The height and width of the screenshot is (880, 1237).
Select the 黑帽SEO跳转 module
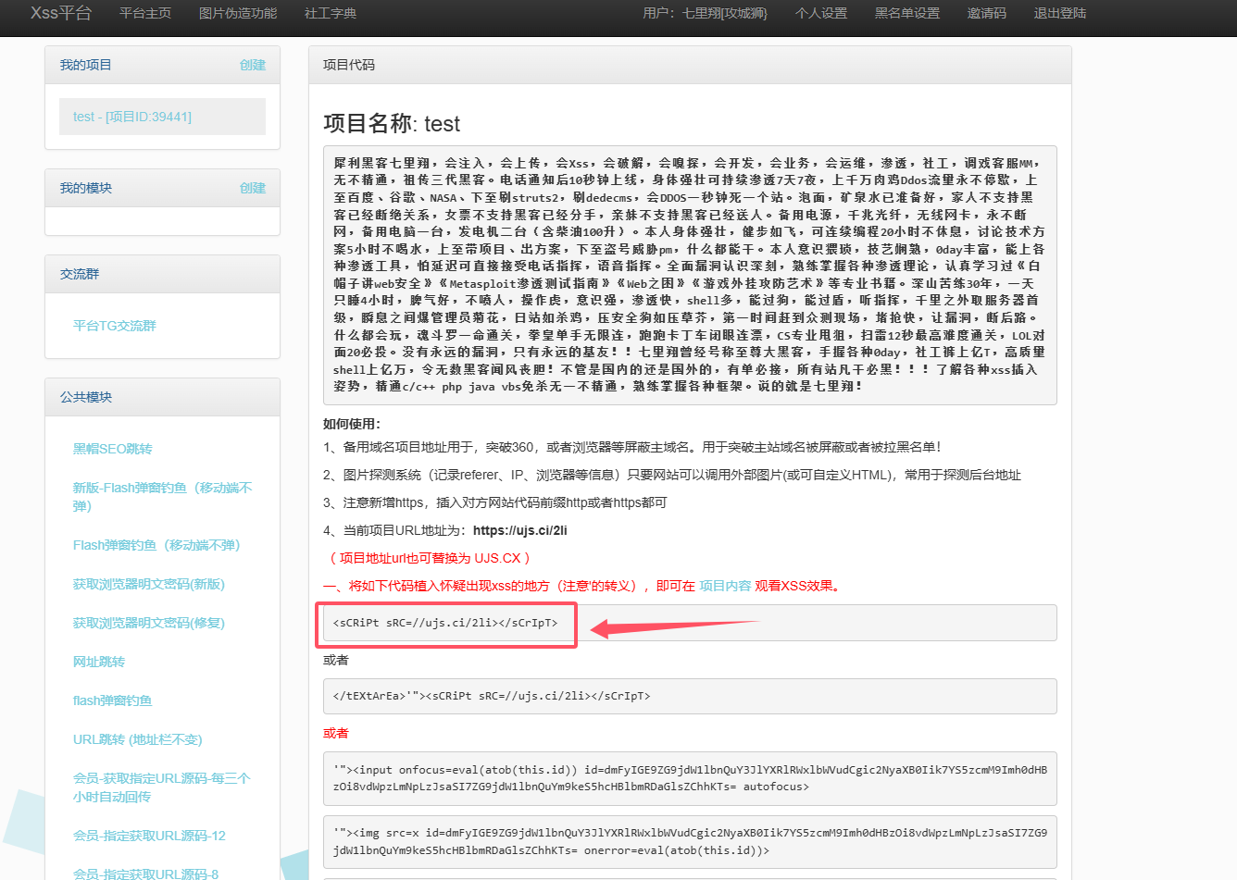tap(113, 449)
